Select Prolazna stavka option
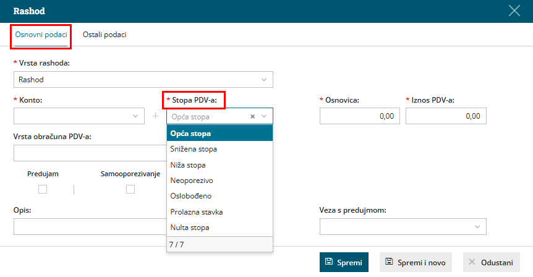The width and height of the screenshot is (533, 277). click(x=220, y=211)
